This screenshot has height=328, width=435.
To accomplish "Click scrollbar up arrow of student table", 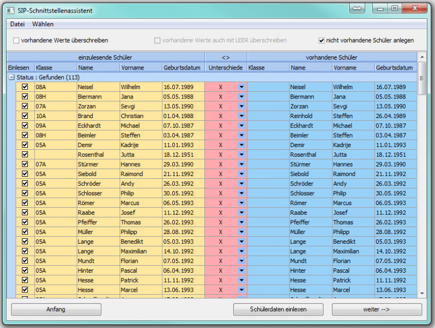I will click(422, 57).
